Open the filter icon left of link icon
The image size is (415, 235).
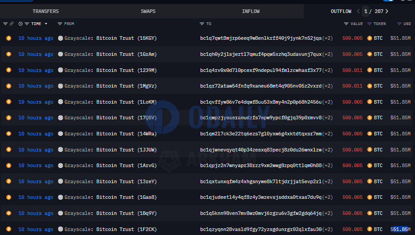pyautogui.click(x=5, y=24)
